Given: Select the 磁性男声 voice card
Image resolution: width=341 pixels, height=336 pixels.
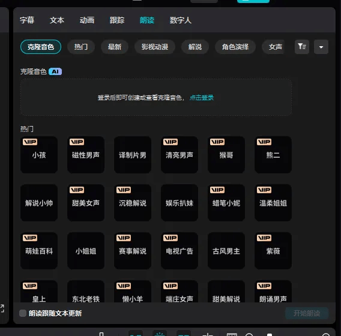Looking at the screenshot, I should [86, 155].
